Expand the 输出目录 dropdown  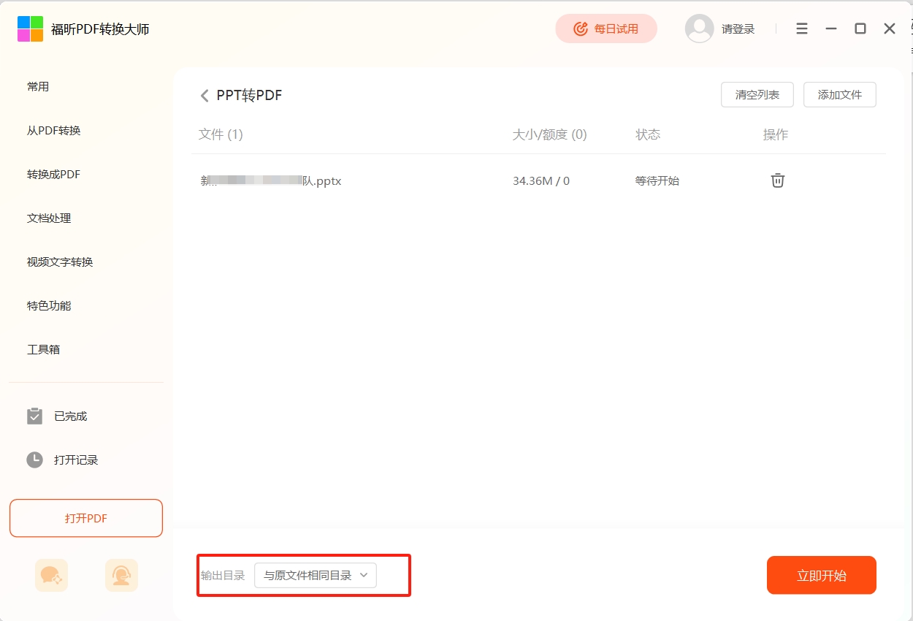[316, 576]
